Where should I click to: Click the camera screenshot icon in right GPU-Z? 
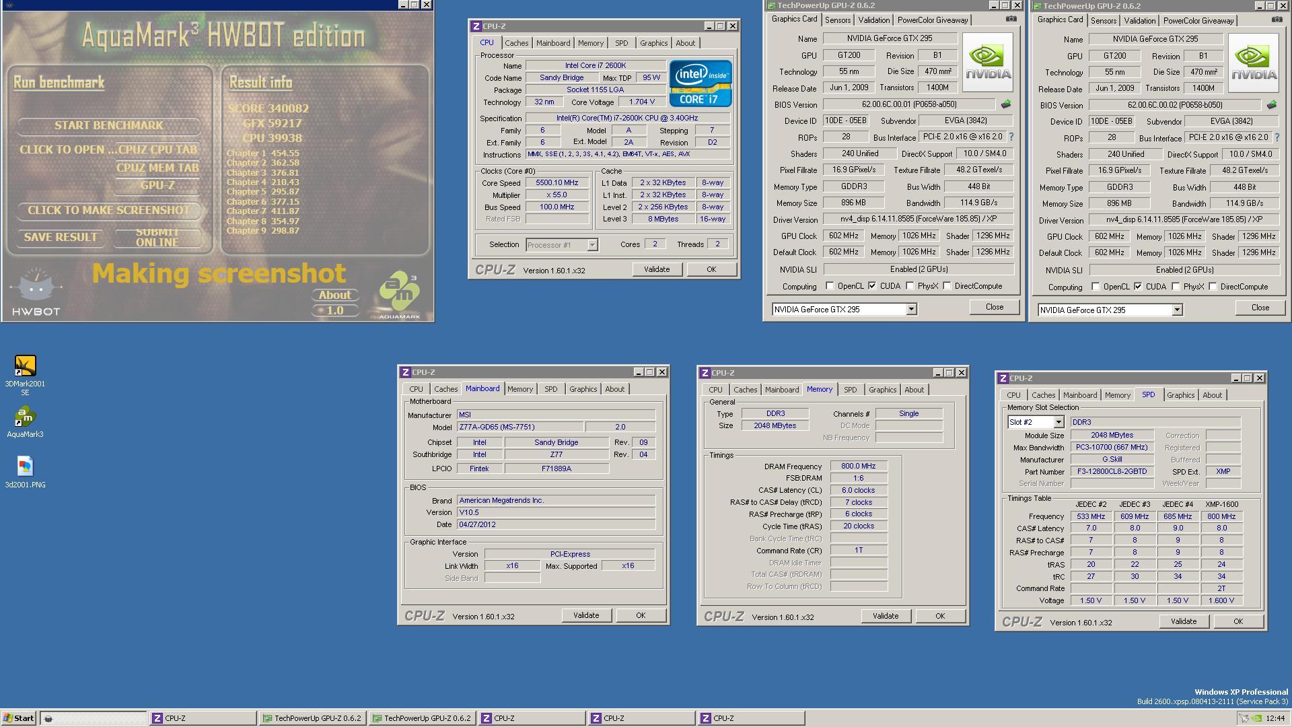click(1277, 20)
